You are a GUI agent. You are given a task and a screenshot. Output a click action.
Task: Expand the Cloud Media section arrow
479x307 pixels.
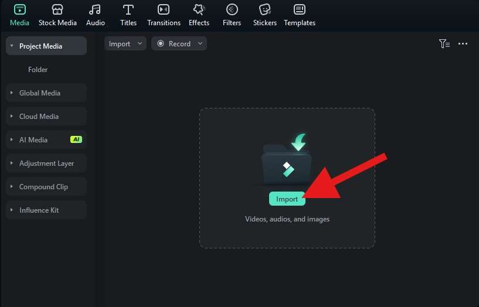(12, 116)
